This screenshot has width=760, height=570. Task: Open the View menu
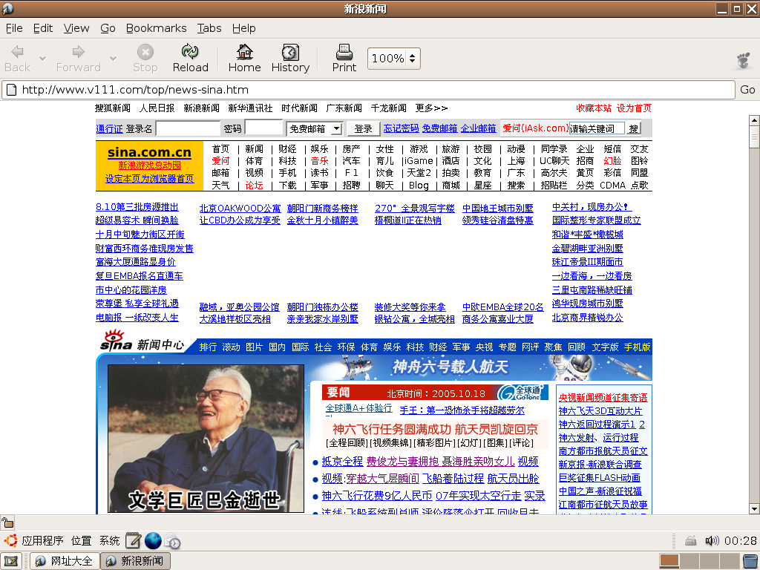[76, 28]
